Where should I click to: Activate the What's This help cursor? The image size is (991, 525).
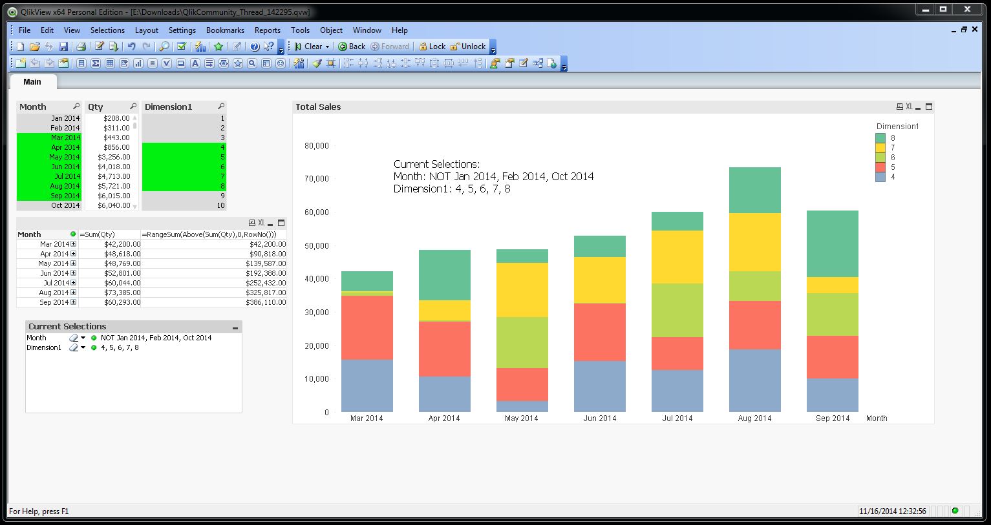pos(269,46)
